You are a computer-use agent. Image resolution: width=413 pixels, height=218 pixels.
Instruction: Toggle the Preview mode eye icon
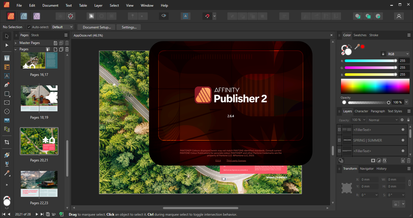click(x=164, y=16)
